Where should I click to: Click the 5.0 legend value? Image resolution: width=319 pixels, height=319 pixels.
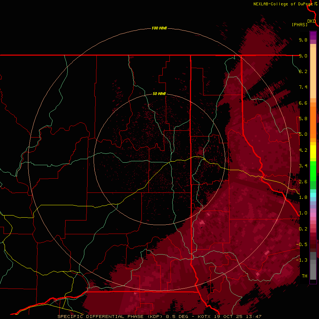pyautogui.click(x=303, y=134)
